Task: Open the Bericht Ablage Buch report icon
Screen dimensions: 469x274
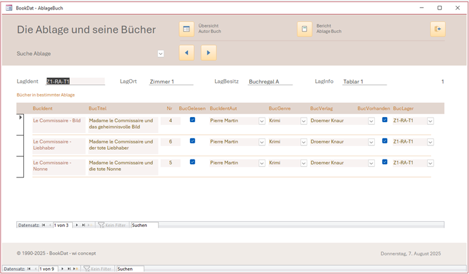Action: pos(305,29)
